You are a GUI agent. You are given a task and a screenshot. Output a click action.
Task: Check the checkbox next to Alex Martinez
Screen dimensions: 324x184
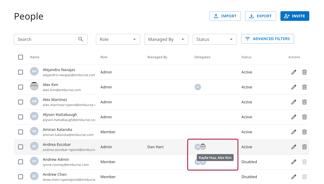coord(21,102)
